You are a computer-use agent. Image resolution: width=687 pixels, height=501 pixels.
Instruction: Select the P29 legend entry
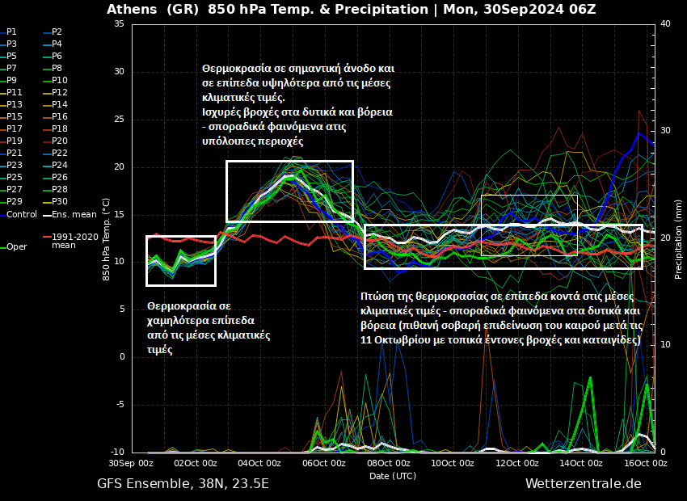click(x=15, y=202)
